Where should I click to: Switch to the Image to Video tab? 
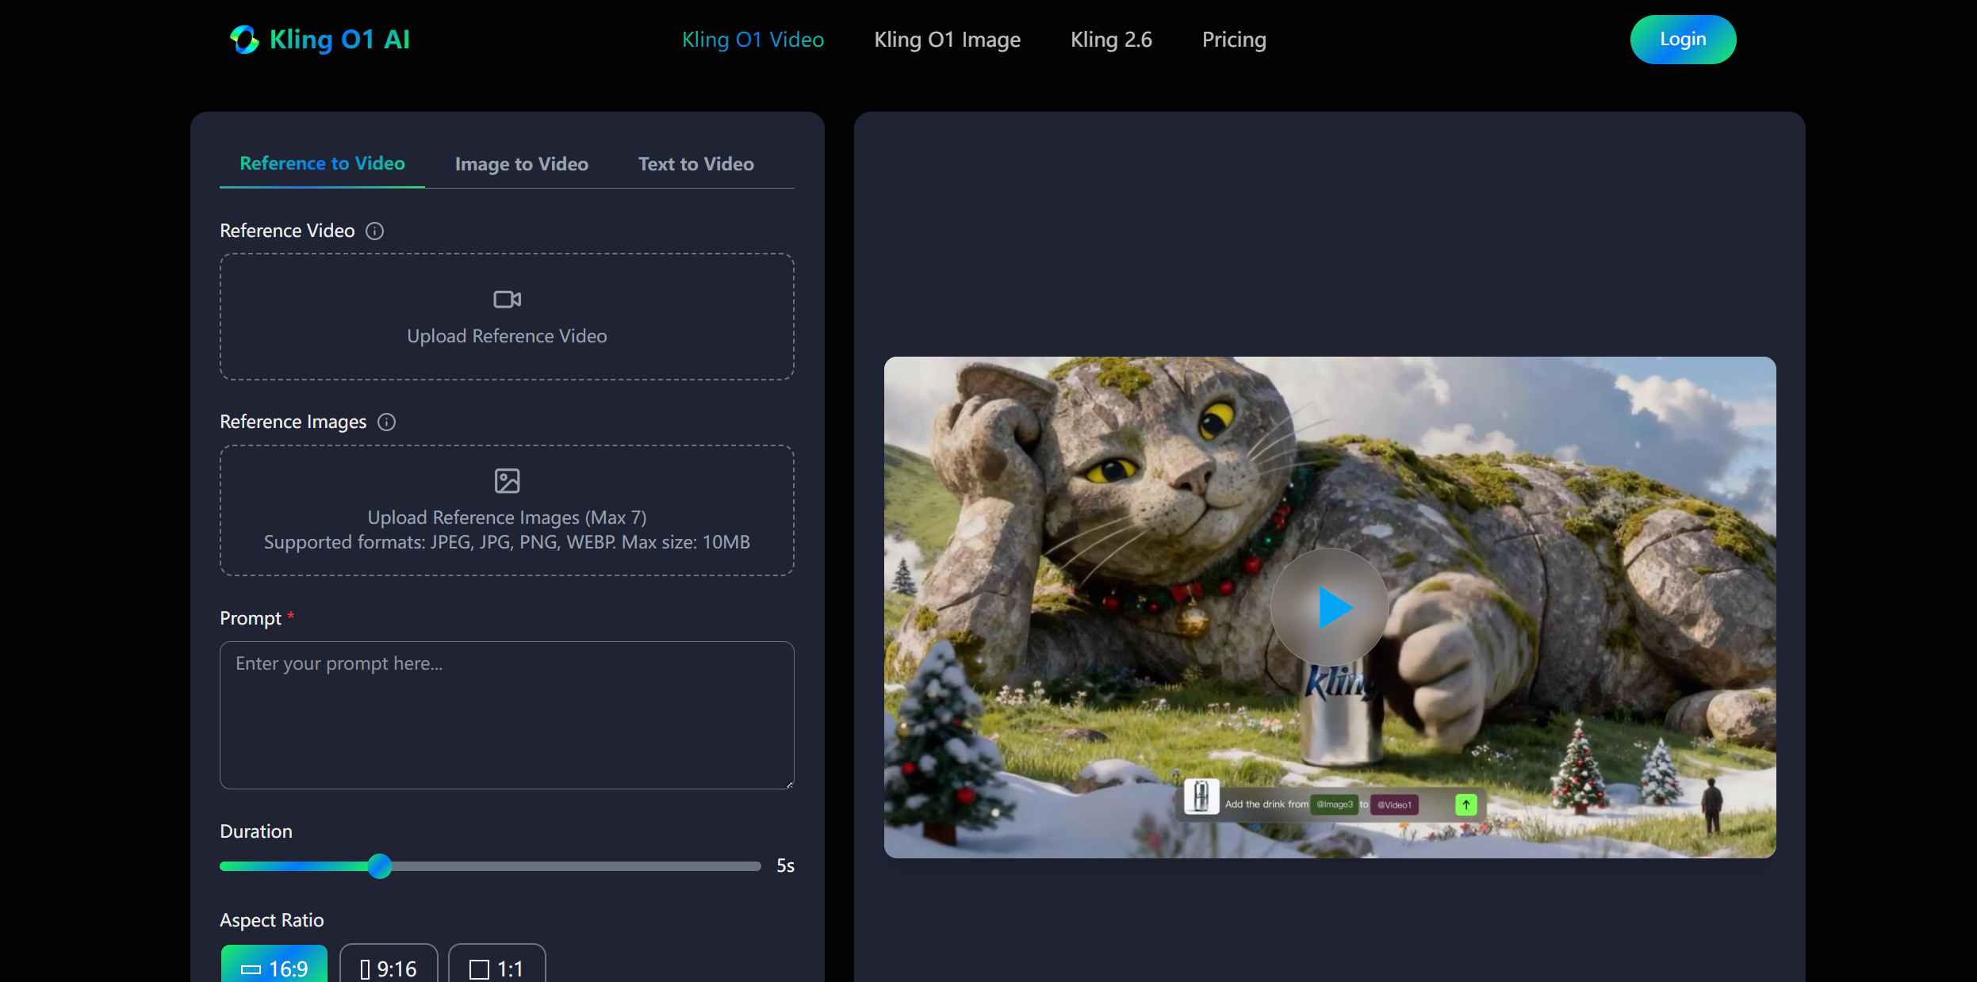(521, 164)
